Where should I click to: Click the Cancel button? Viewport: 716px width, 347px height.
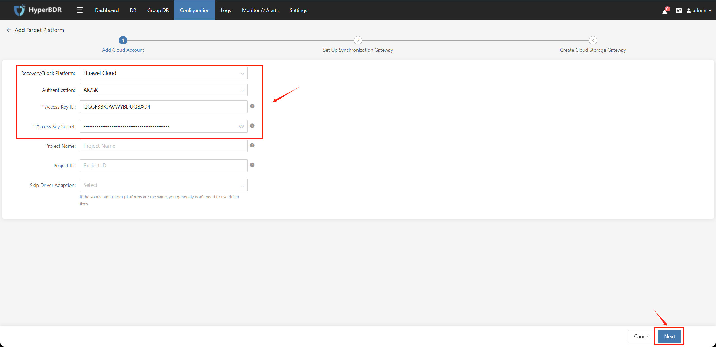tap(641, 336)
